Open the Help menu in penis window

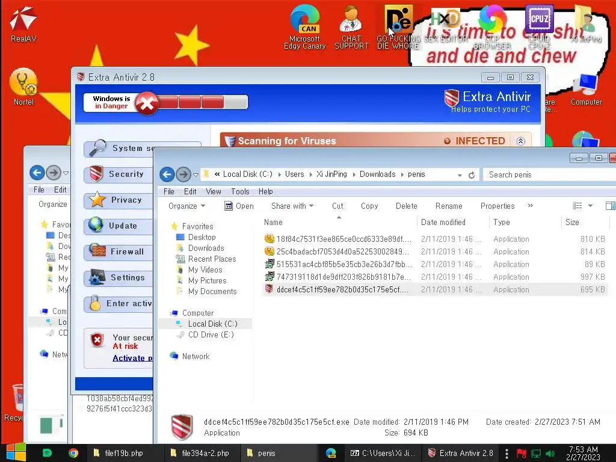(x=265, y=191)
